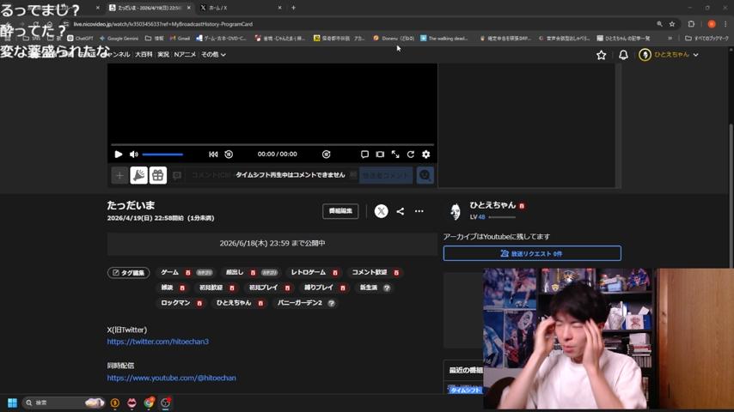The image size is (734, 412).
Task: Switch to the ホーム / X browser tab
Action: [241, 8]
